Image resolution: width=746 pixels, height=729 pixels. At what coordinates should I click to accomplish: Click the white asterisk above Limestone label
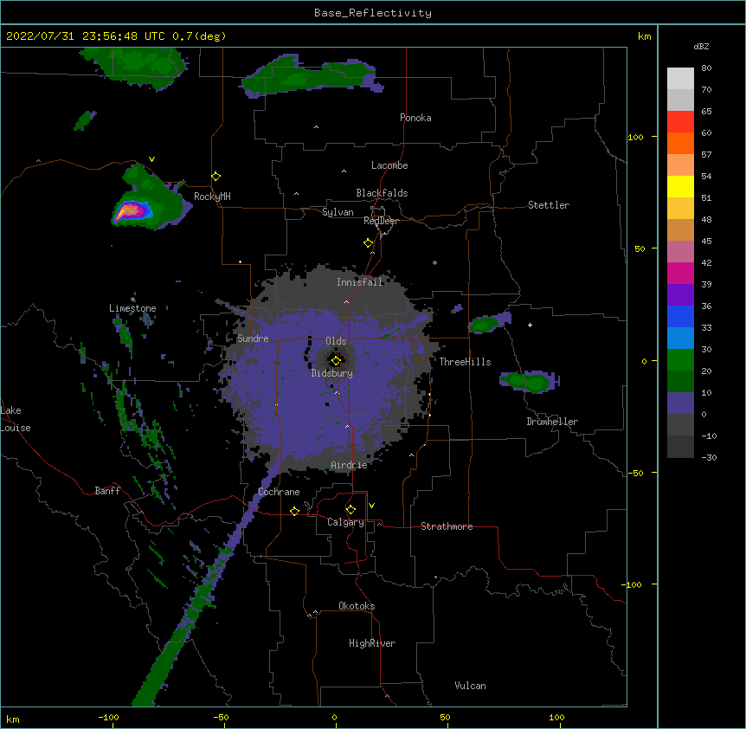click(133, 300)
